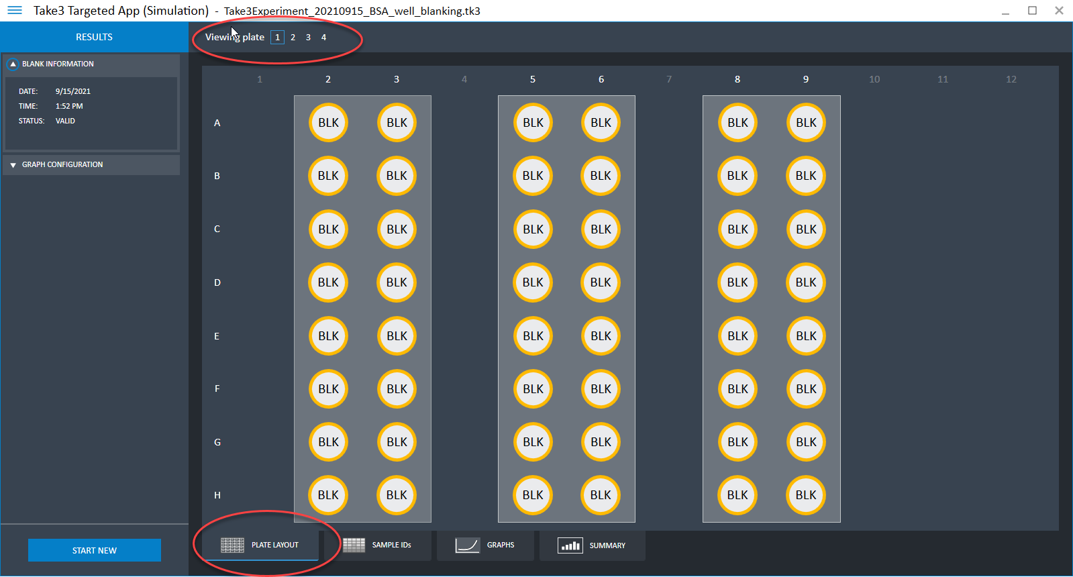Click the Results panel header
Viewport: 1073px width, 577px height.
94,37
